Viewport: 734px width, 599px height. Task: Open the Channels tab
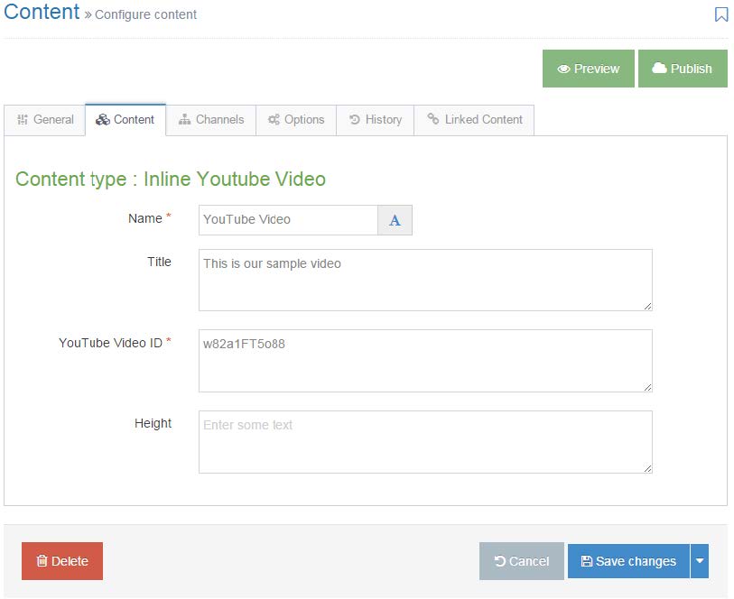tap(211, 120)
